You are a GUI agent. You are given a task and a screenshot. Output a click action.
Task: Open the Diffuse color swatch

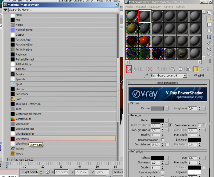tap(157, 108)
